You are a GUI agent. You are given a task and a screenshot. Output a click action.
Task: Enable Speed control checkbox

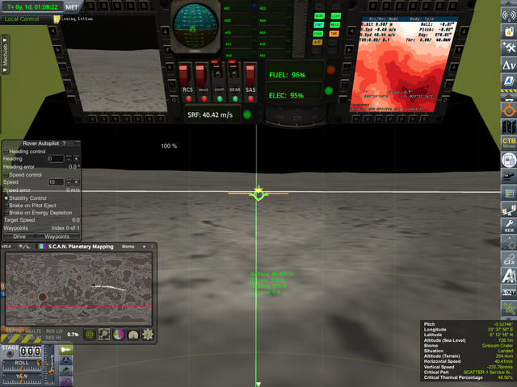pos(6,175)
